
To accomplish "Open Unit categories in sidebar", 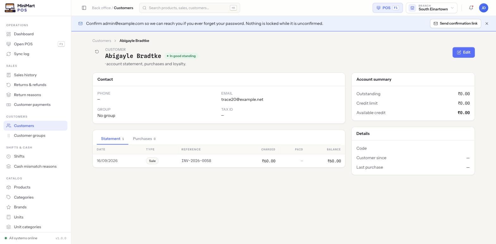I will [x=35, y=227].
